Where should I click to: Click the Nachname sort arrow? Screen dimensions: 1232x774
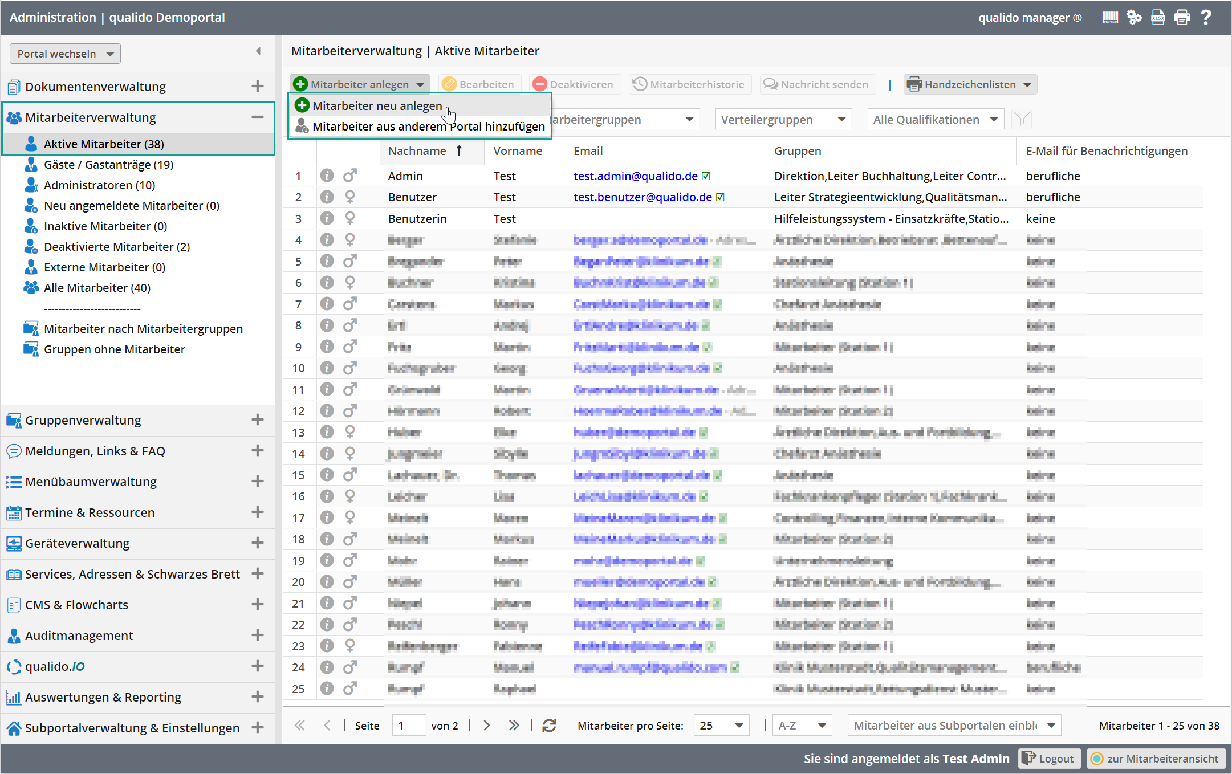(x=459, y=150)
